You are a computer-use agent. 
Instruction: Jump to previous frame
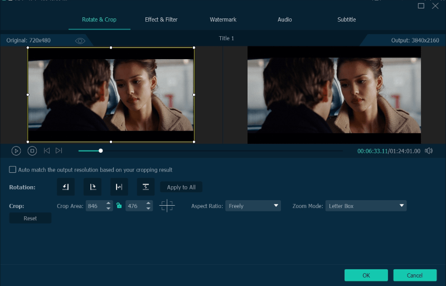(47, 151)
